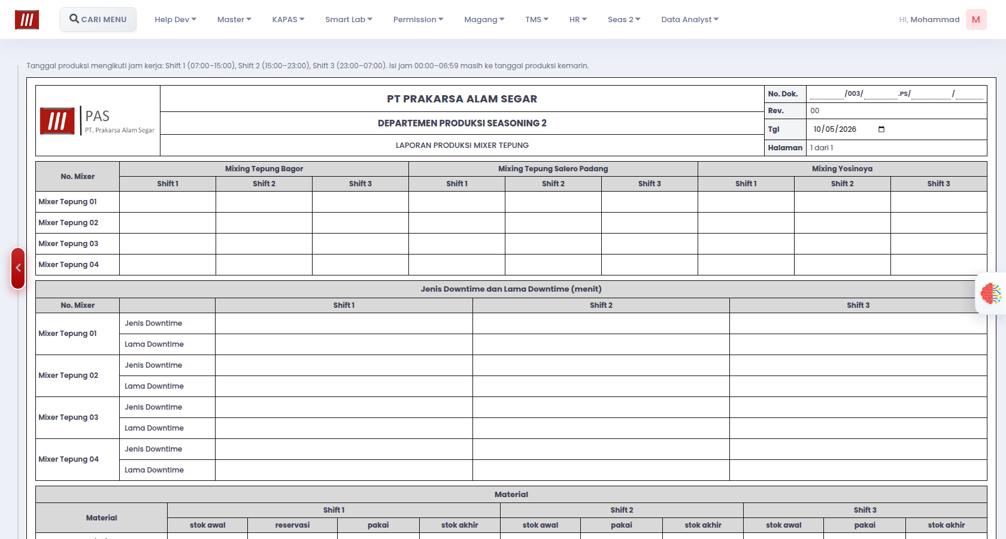This screenshot has height=539, width=1006.
Task: Click the Hi, Mohammad user greeting
Action: tap(929, 19)
